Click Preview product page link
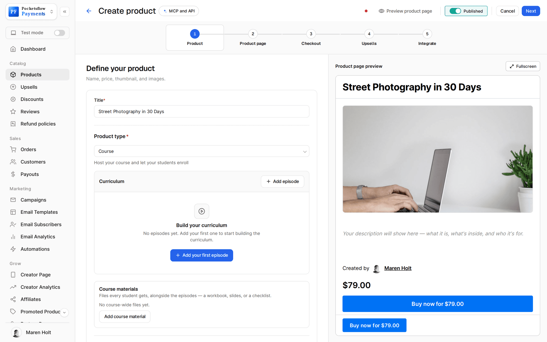Image resolution: width=547 pixels, height=342 pixels. [x=405, y=11]
